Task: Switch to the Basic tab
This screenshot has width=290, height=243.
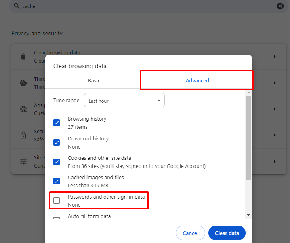Action: pos(94,80)
